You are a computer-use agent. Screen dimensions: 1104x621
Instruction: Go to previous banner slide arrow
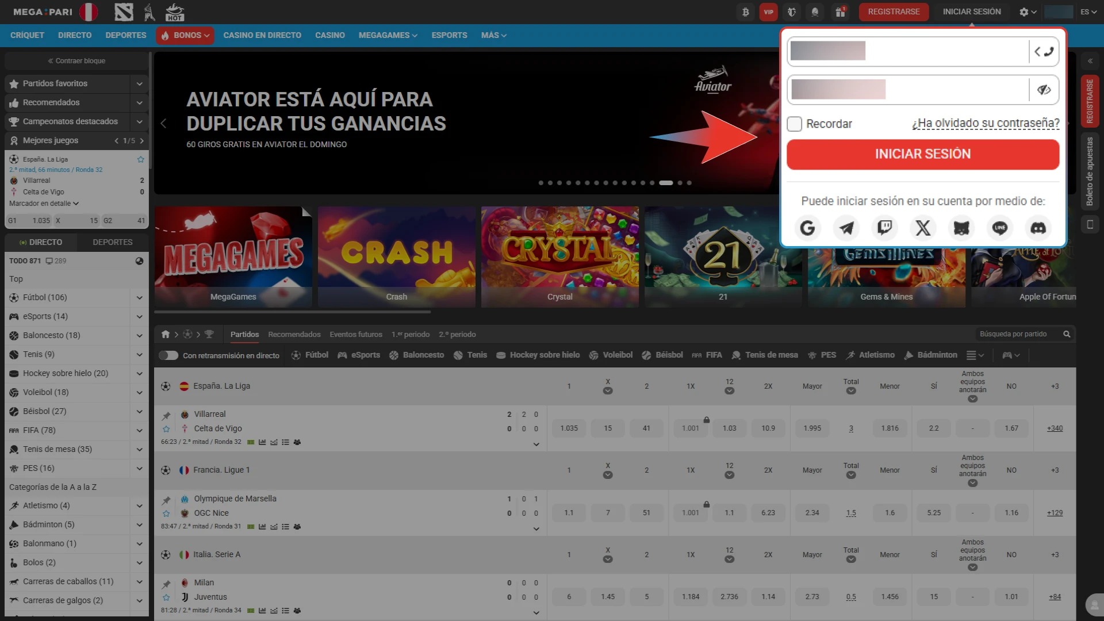pyautogui.click(x=163, y=123)
